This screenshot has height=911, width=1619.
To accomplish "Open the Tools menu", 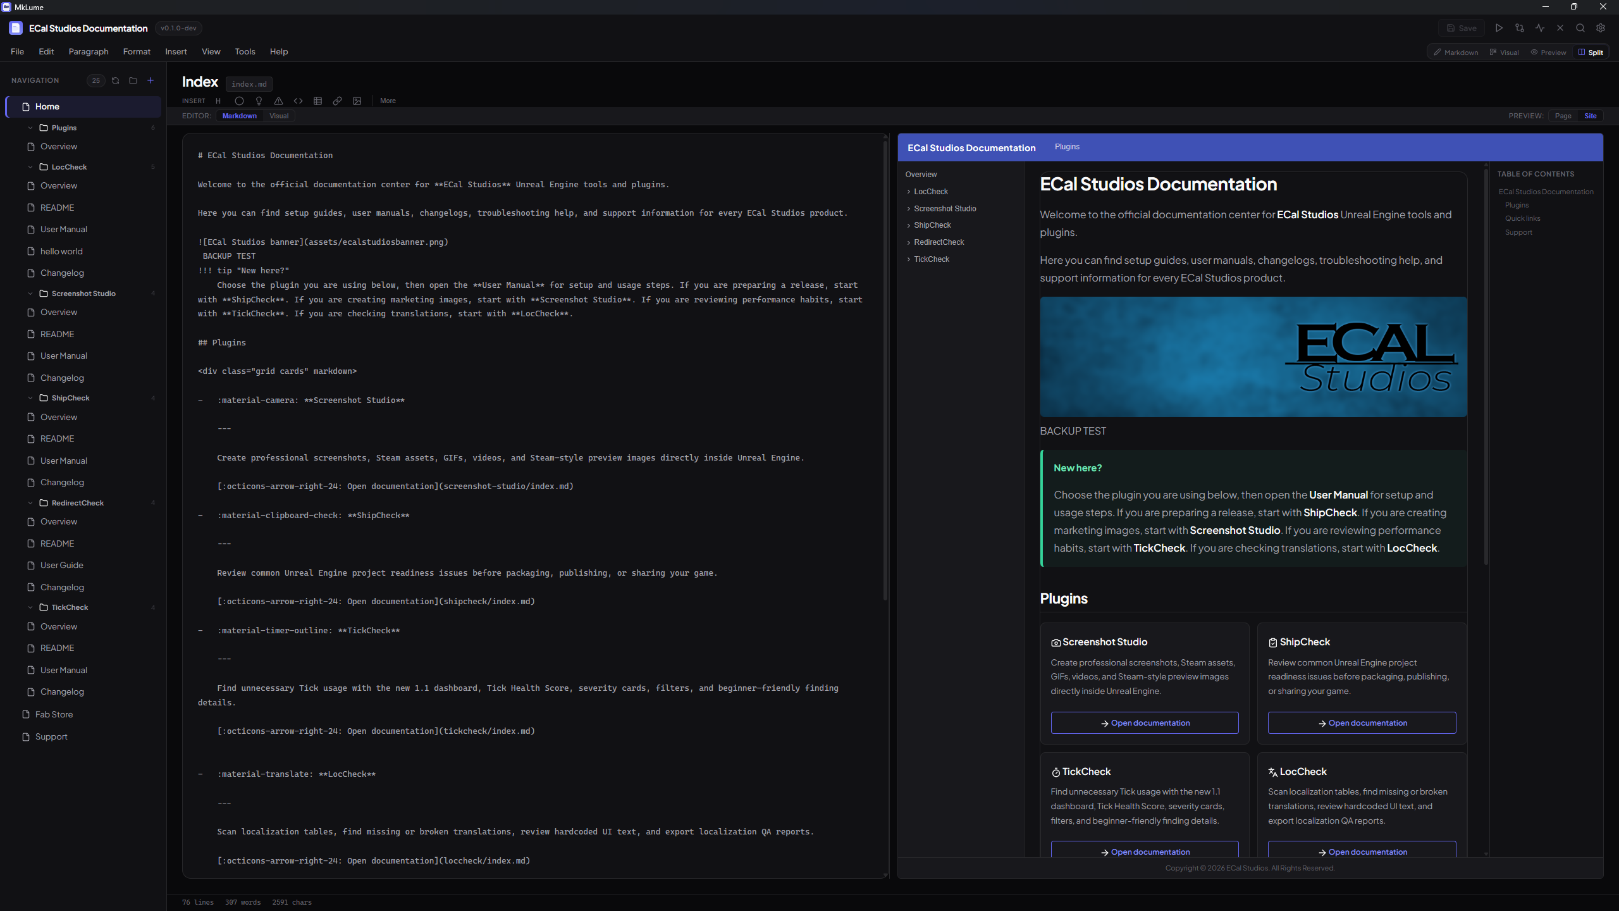I will (245, 52).
